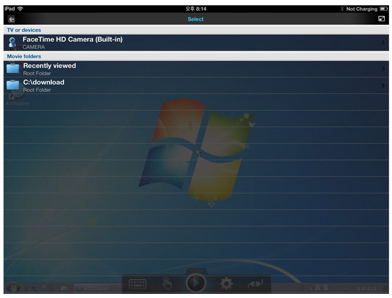This screenshot has width=392, height=298.
Task: Click the folder icon for Recently viewed
Action: point(13,68)
